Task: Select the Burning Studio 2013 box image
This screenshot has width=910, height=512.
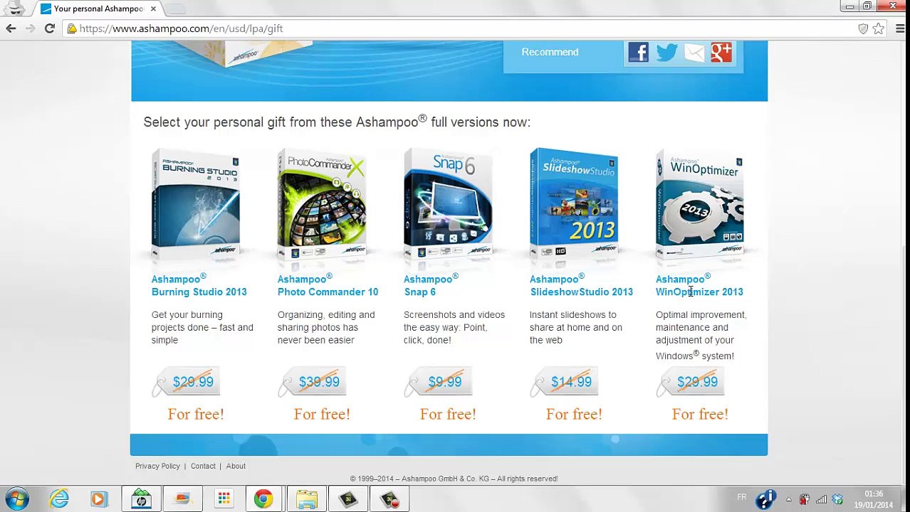Action: pos(196,203)
